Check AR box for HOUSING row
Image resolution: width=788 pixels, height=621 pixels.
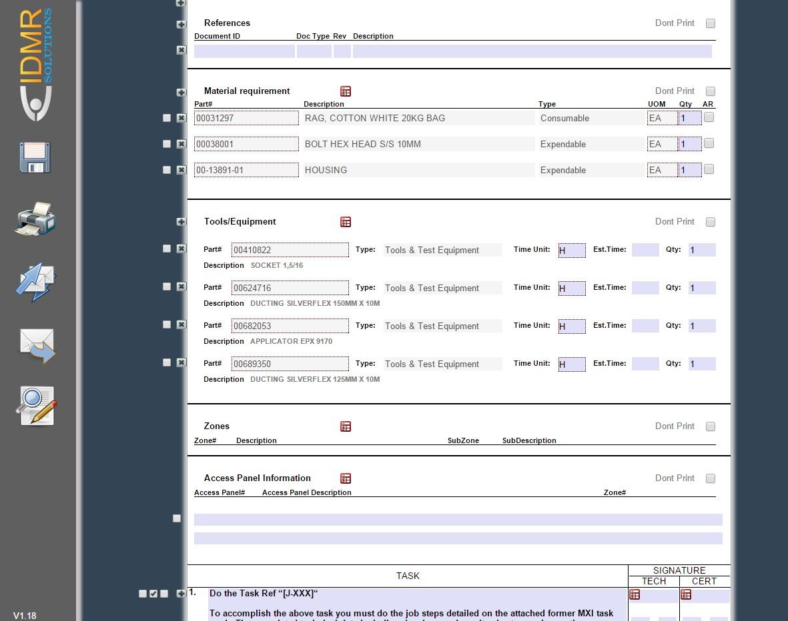(709, 169)
